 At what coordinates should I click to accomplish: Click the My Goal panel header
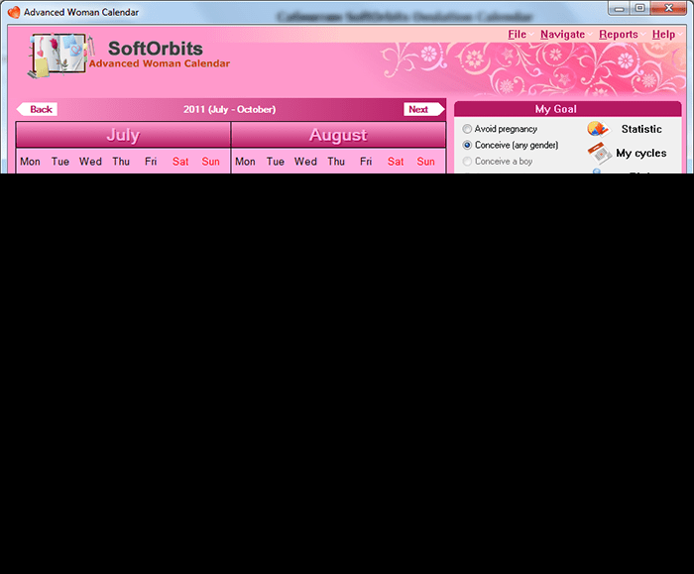point(568,109)
